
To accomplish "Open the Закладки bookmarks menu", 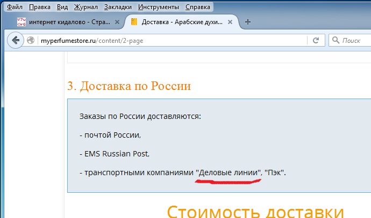I will coord(118,7).
